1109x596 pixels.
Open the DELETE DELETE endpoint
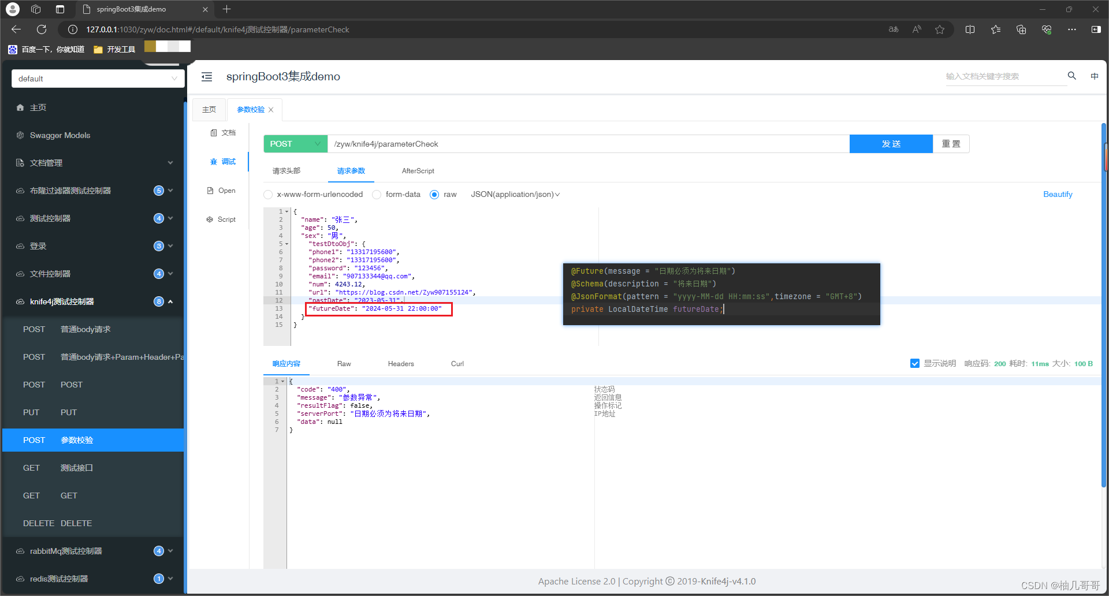click(x=92, y=523)
